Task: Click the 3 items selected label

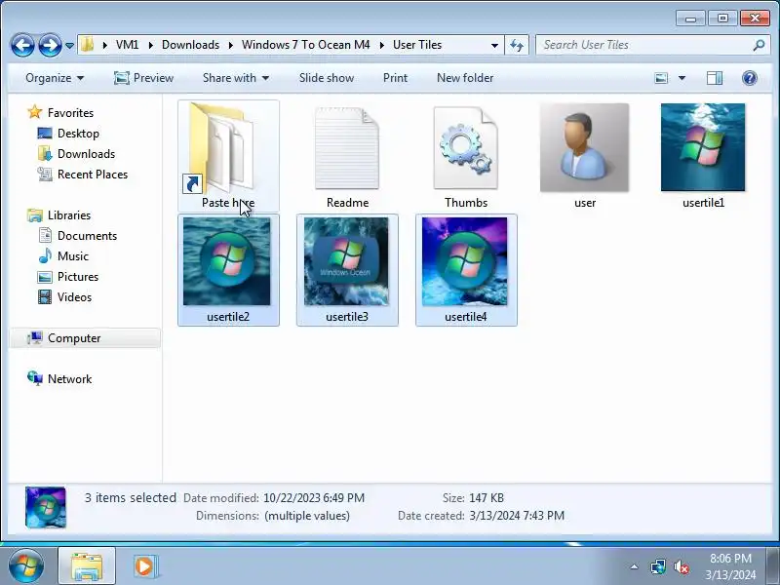Action: tap(131, 498)
